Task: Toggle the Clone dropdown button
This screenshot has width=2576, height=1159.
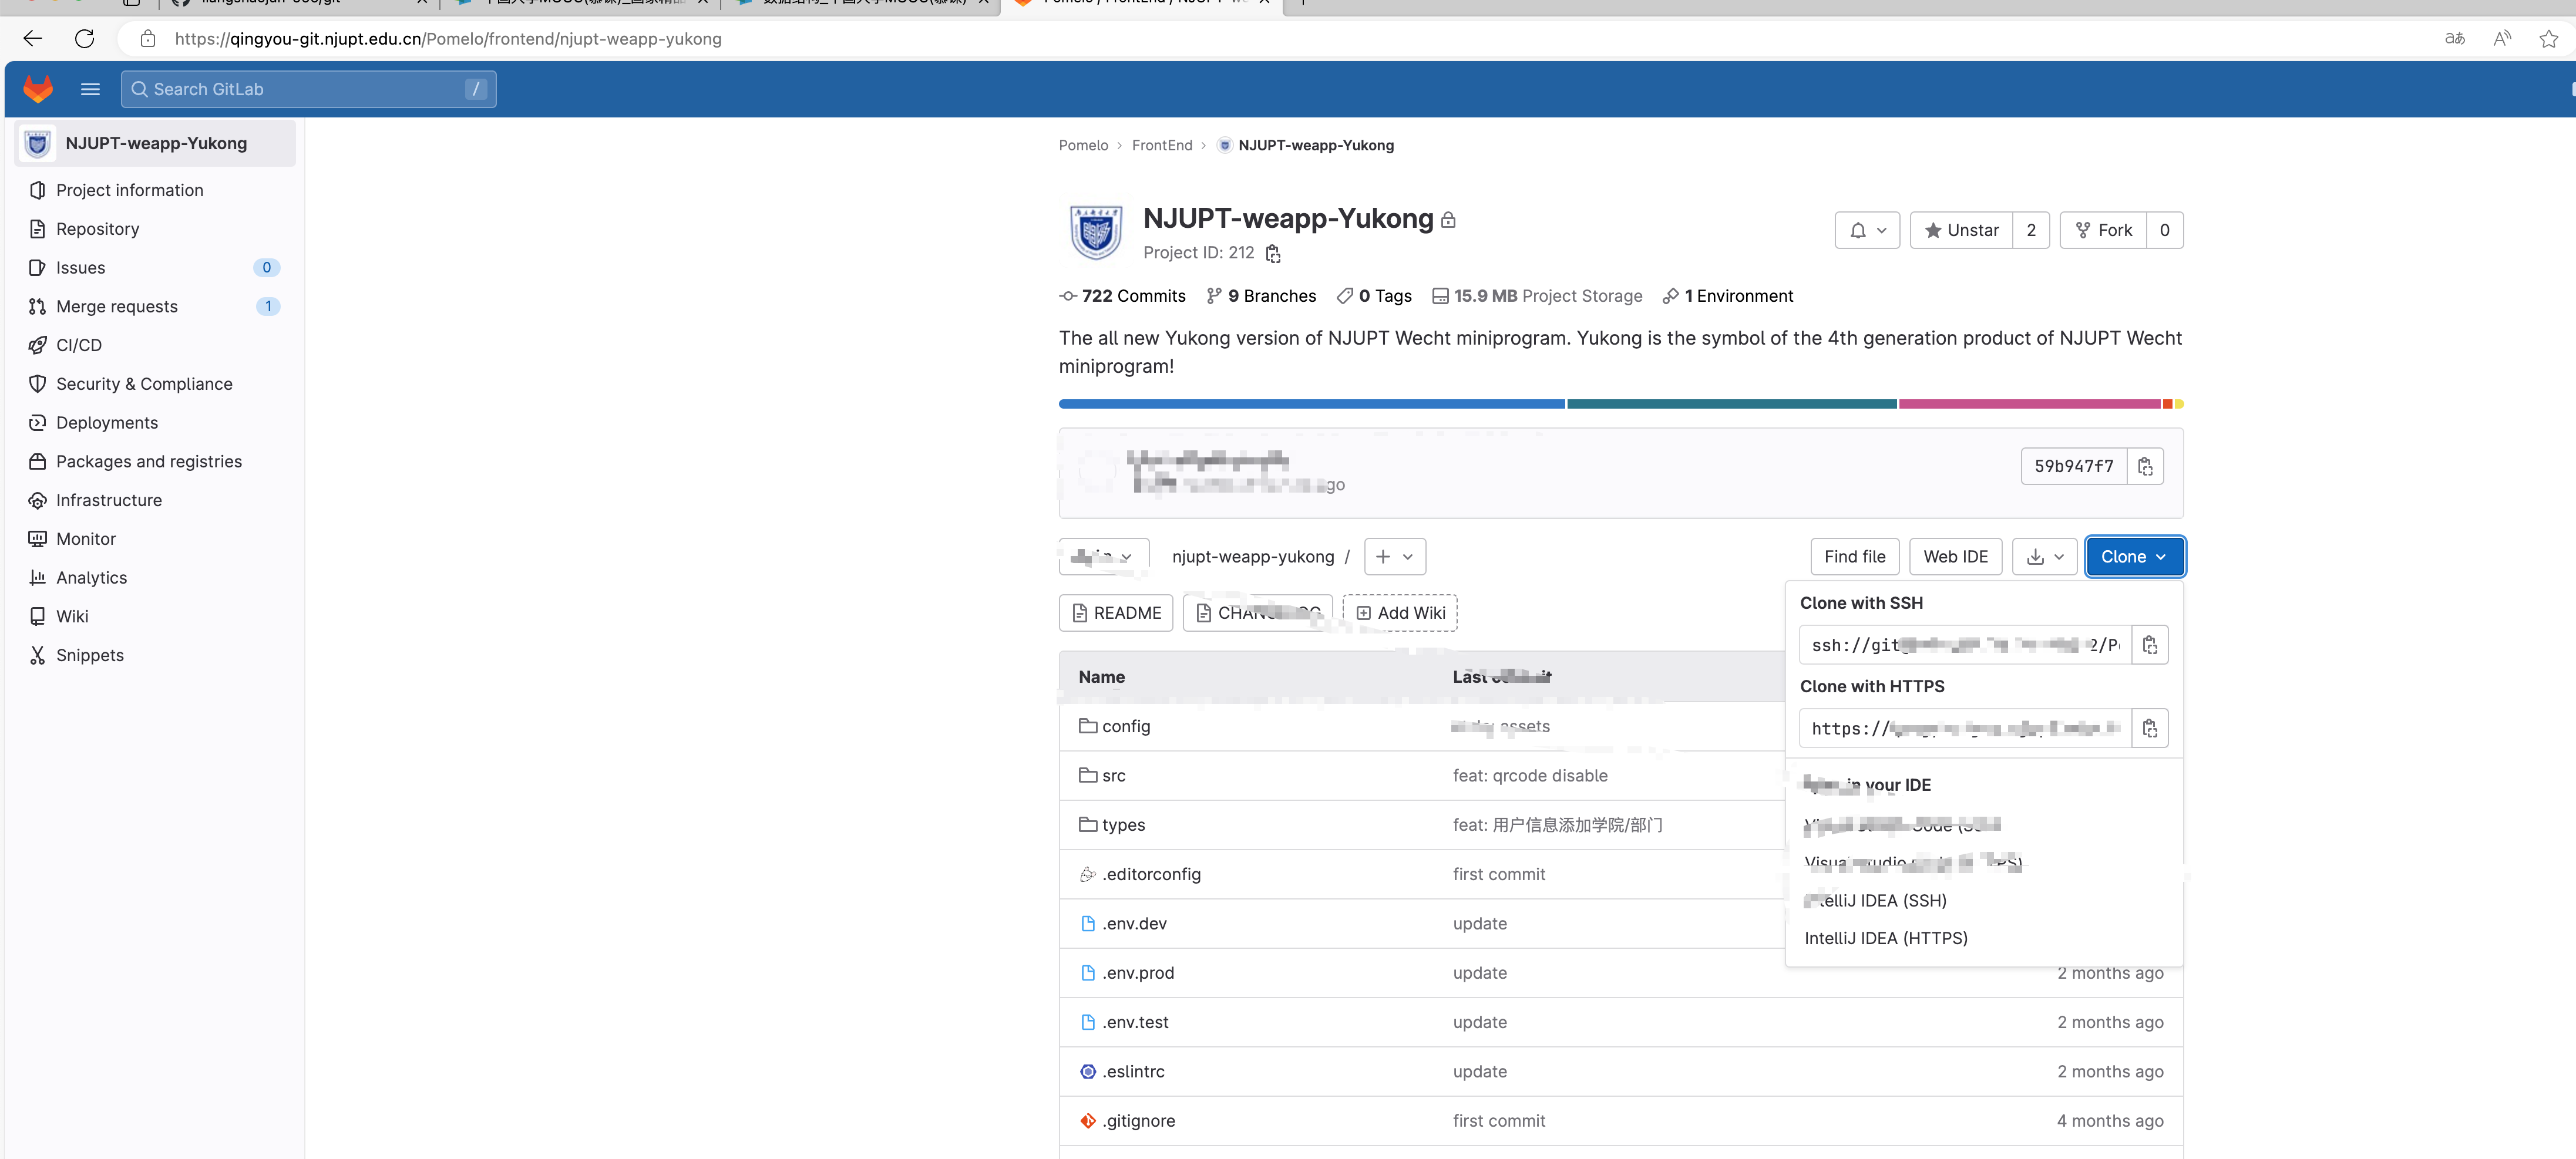Action: pos(2135,556)
